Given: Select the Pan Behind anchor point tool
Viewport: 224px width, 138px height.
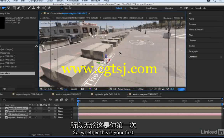Looking at the screenshot, I should [8, 8].
